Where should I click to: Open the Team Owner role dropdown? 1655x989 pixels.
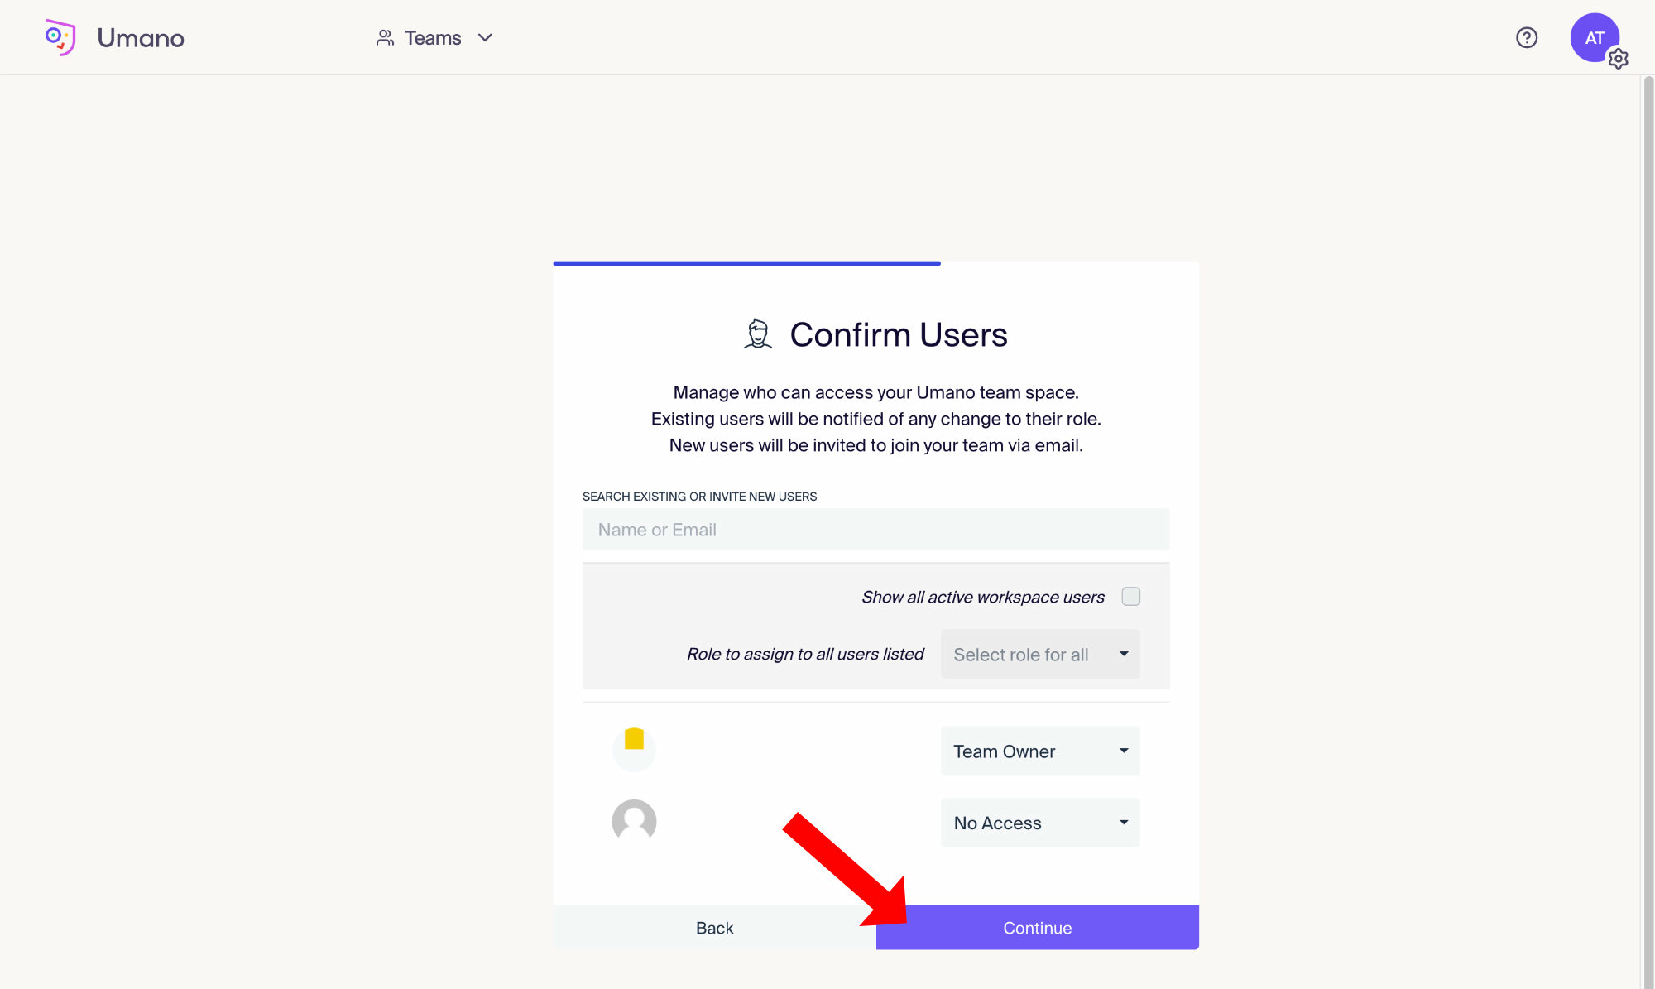tap(1040, 751)
